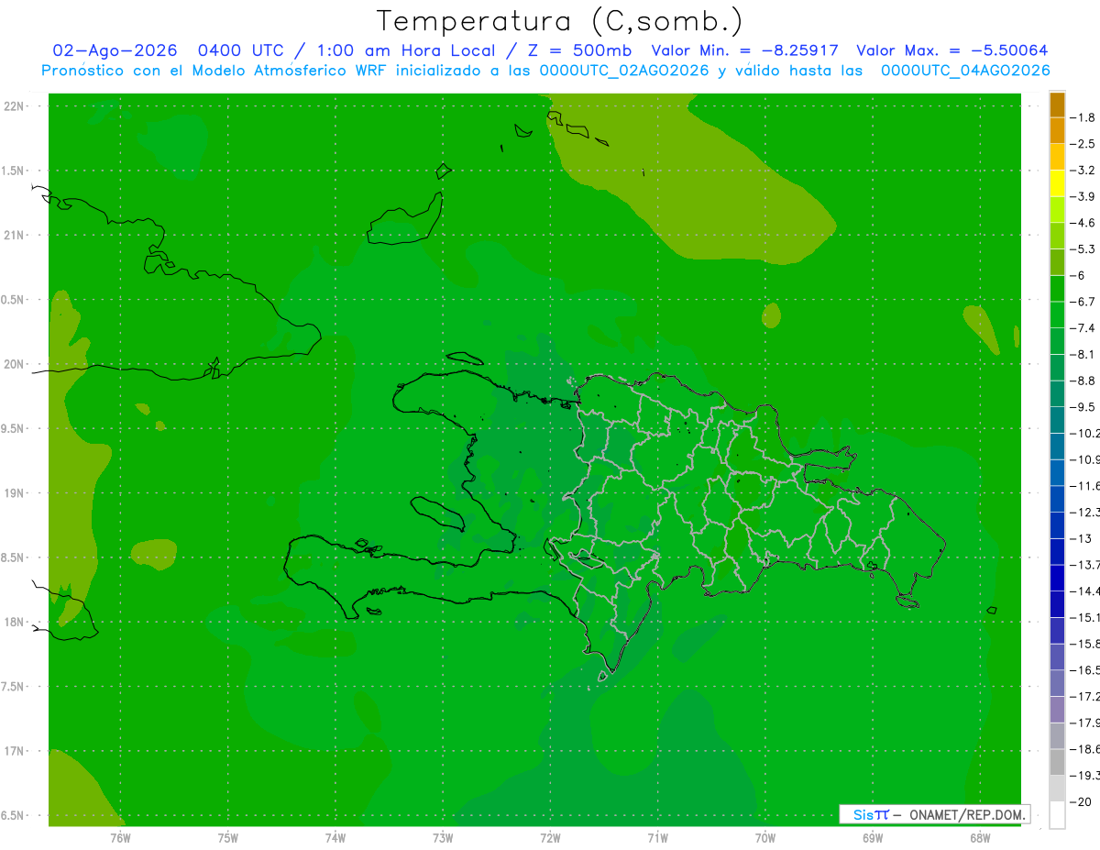Click the "18N" latitude label

click(x=14, y=622)
